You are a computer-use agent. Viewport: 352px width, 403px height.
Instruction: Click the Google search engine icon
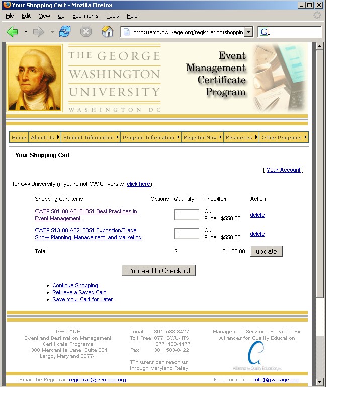(x=265, y=32)
